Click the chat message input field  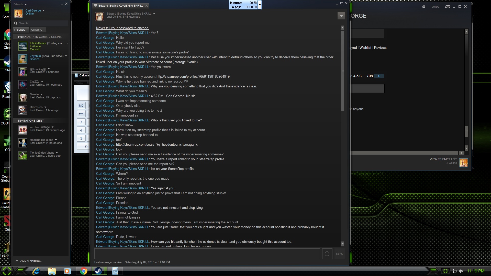point(207,254)
